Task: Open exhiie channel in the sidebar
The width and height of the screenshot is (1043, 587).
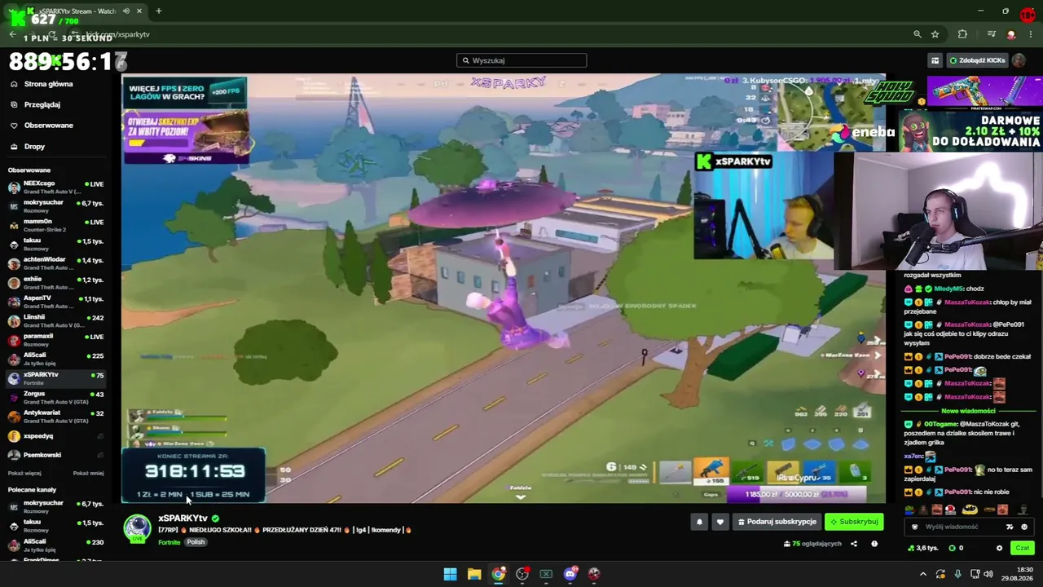Action: point(55,282)
